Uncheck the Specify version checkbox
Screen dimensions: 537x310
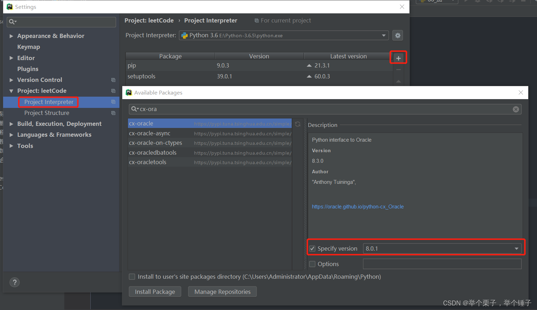tap(312, 248)
